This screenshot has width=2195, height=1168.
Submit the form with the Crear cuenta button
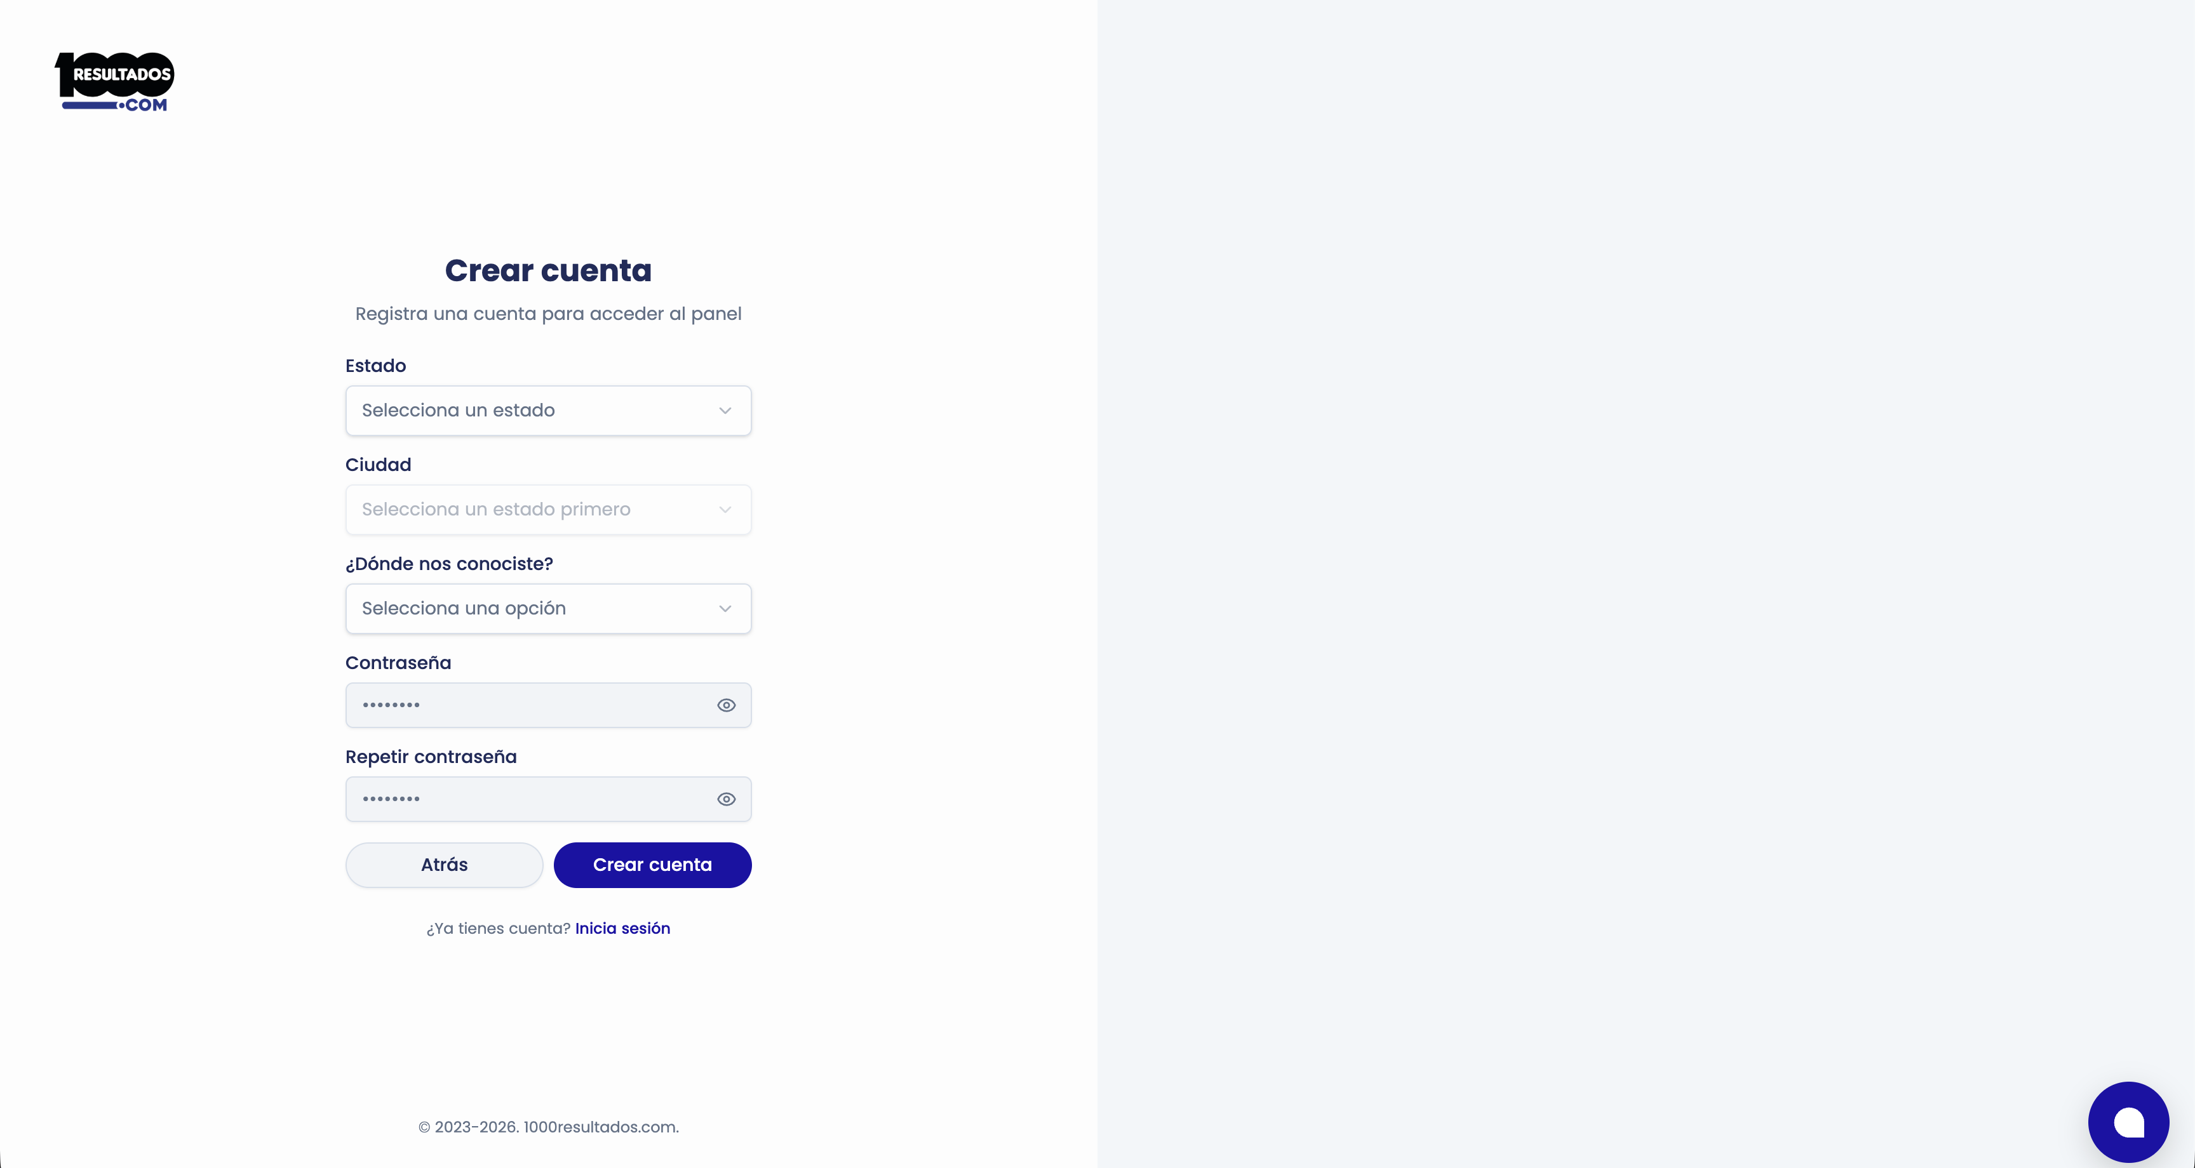652,865
